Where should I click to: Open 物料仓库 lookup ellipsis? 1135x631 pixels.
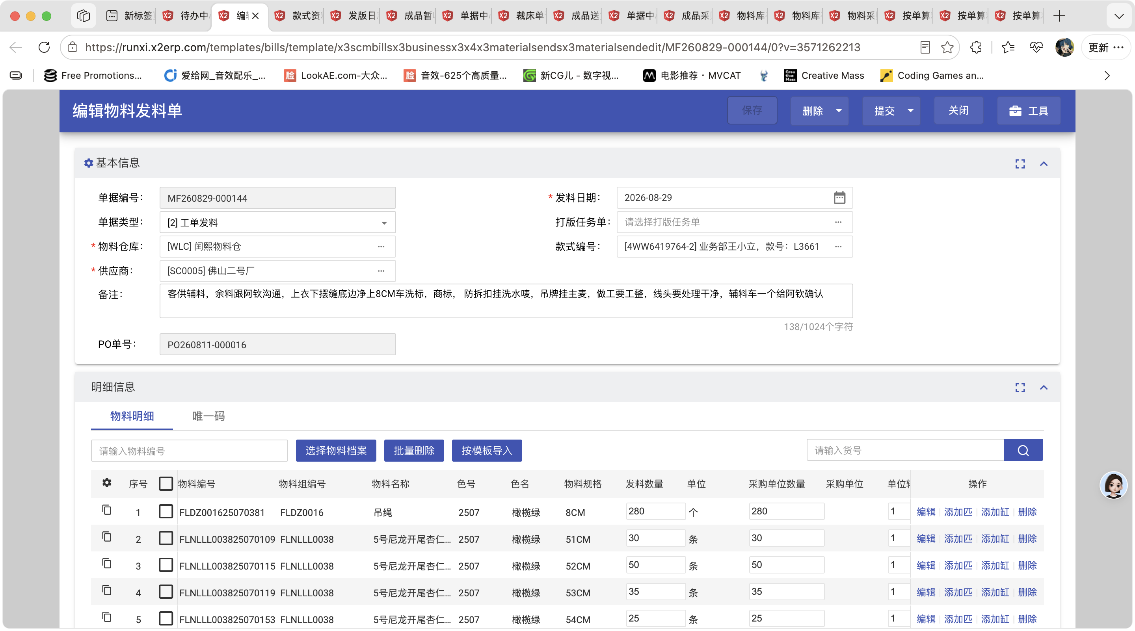pos(381,247)
